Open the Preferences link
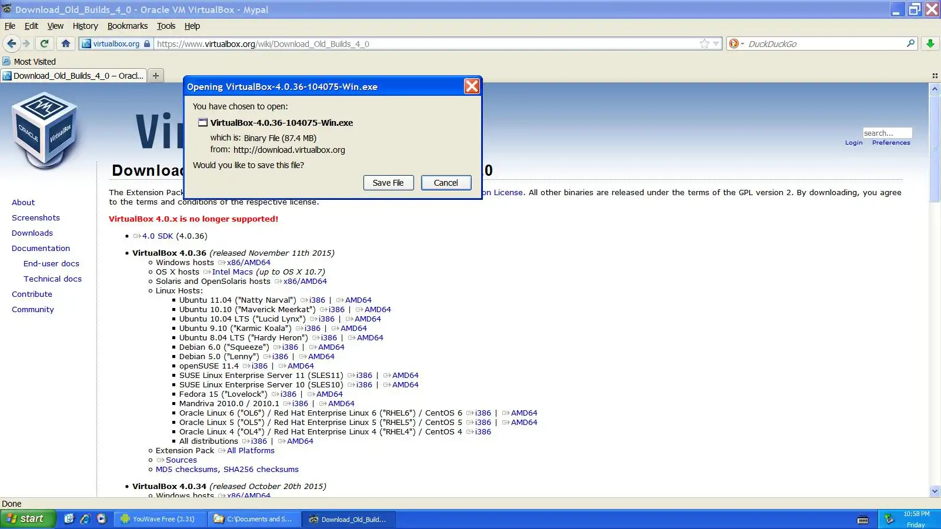 (x=891, y=143)
